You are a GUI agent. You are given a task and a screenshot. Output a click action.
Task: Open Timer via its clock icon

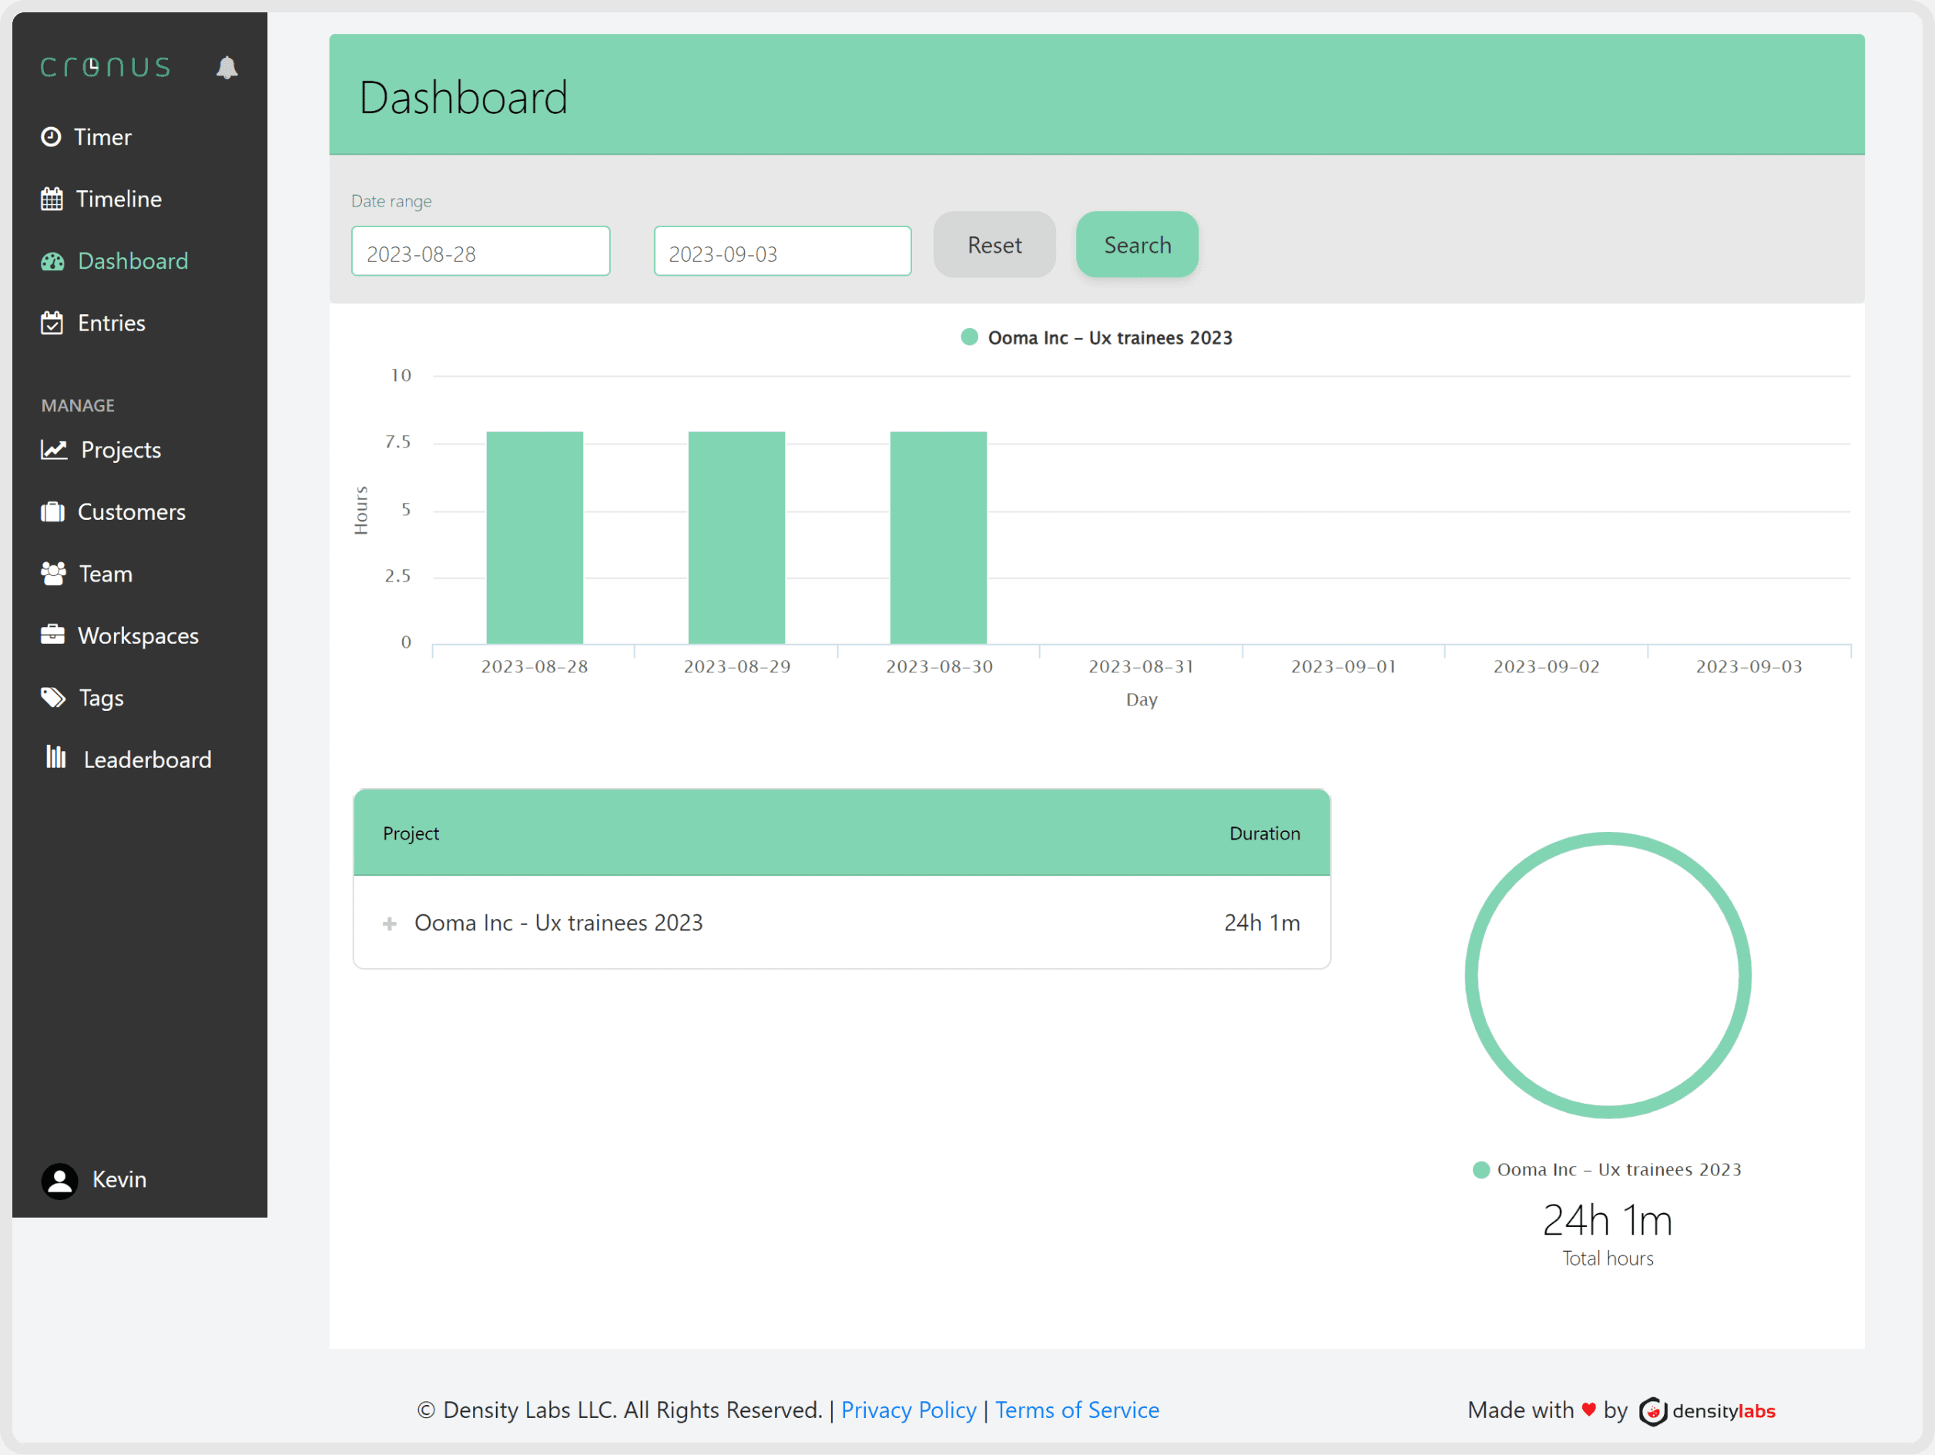click(52, 136)
